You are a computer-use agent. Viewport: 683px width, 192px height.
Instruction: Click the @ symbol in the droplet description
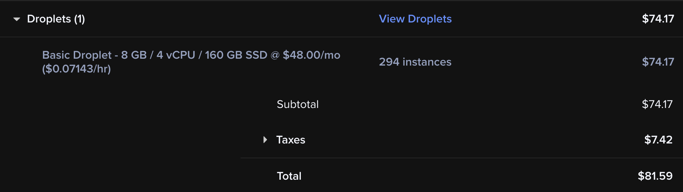(x=275, y=55)
